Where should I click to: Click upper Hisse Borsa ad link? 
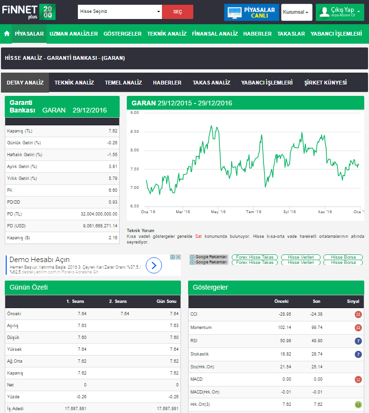343,257
